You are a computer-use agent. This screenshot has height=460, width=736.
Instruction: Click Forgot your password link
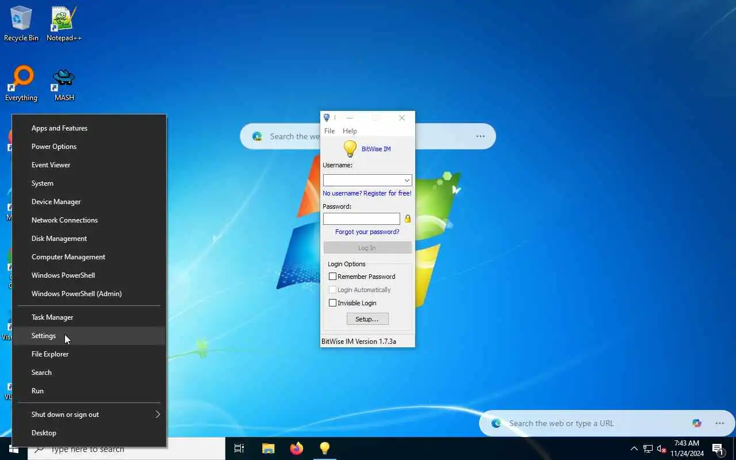tap(367, 232)
